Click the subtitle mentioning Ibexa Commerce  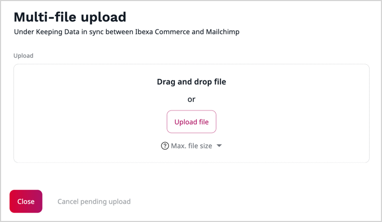click(x=126, y=32)
